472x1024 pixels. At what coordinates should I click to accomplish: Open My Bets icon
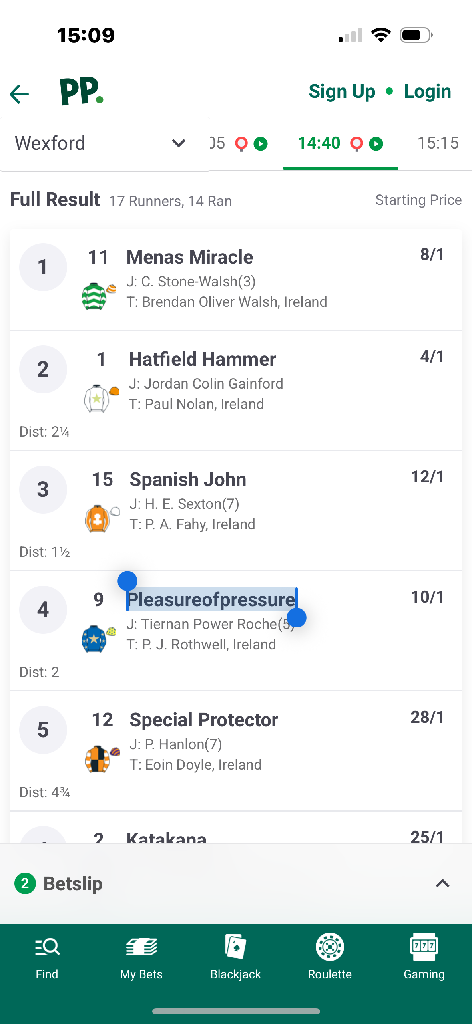(x=141, y=947)
